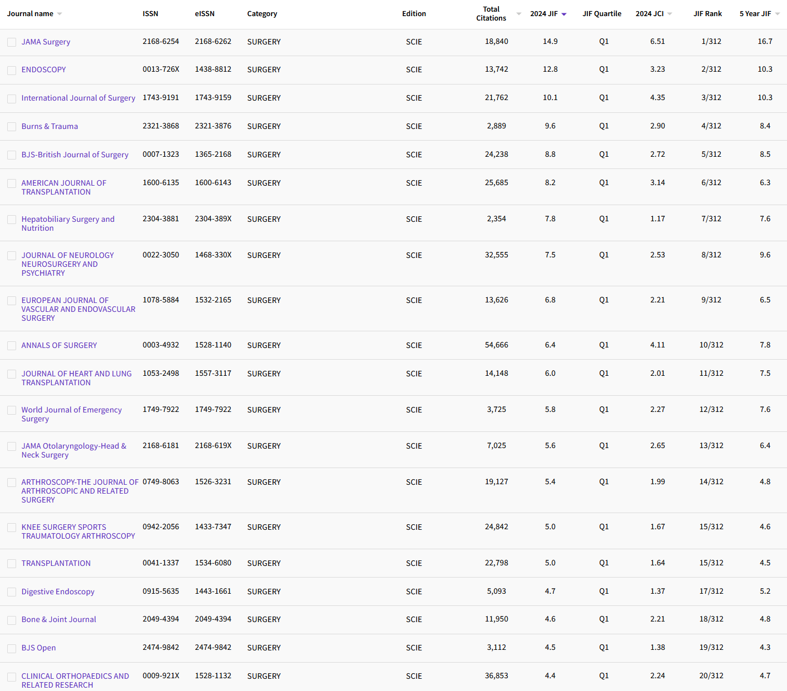
Task: Open Journal of Heart and Lung Transplantation
Action: click(77, 378)
